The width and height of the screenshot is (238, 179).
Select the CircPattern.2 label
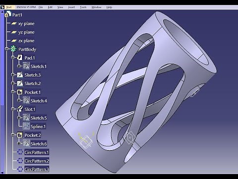37,161
